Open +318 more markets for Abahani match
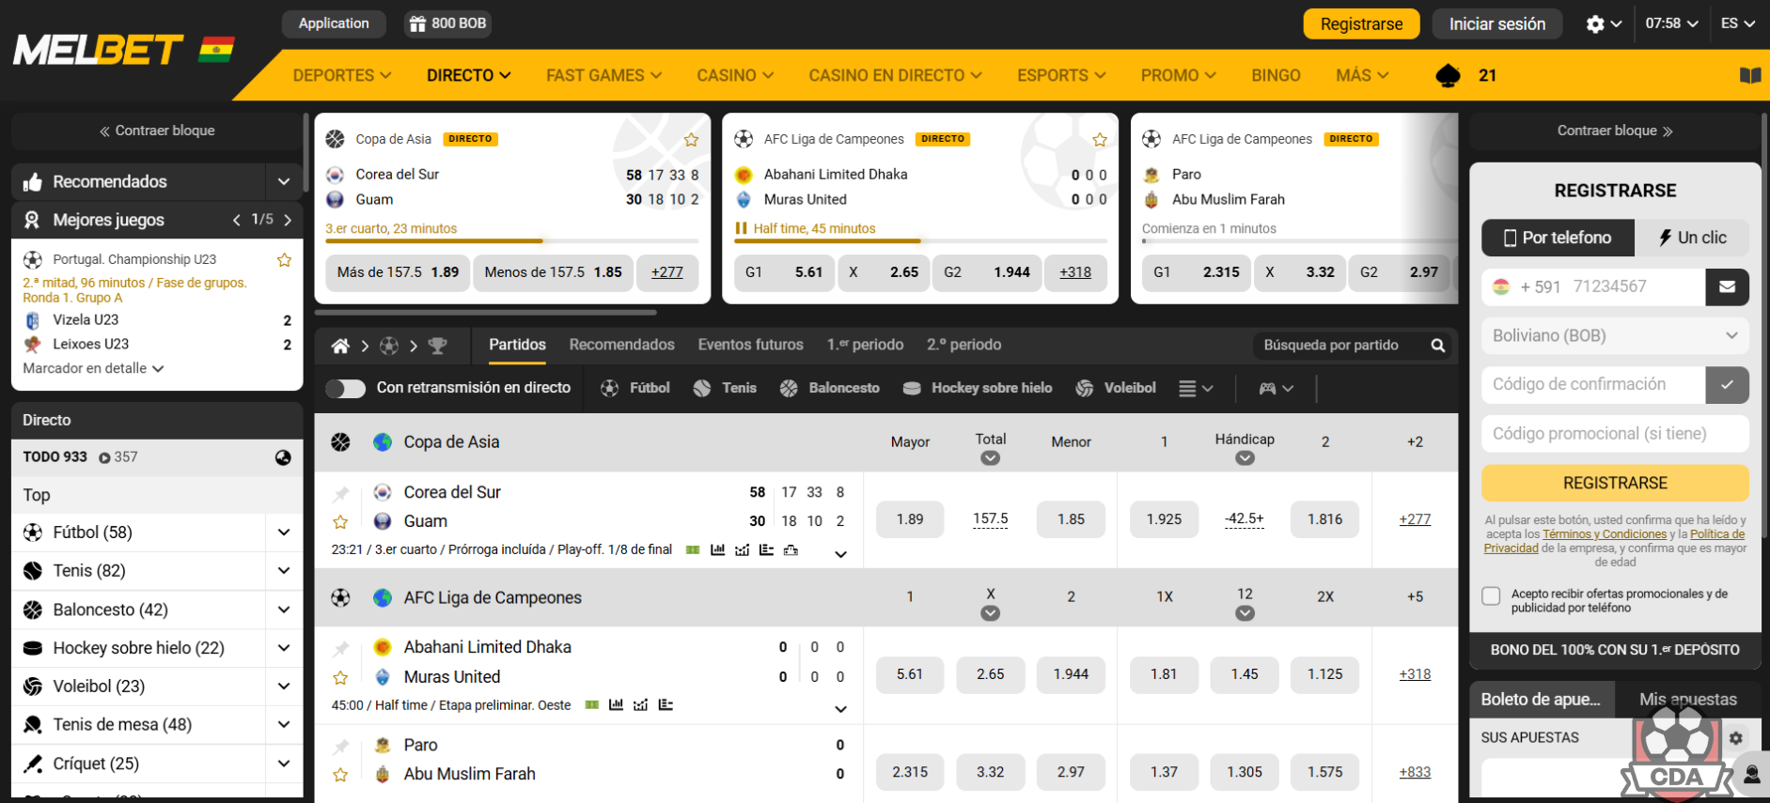Image resolution: width=1770 pixels, height=803 pixels. (x=1415, y=674)
